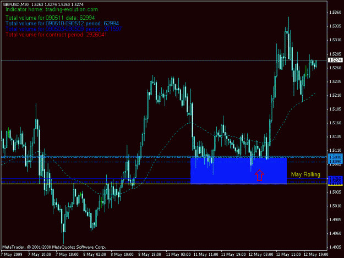Click the 1.5160 price axis label
Screen dimensions: 344x258
pyautogui.click(x=335, y=123)
